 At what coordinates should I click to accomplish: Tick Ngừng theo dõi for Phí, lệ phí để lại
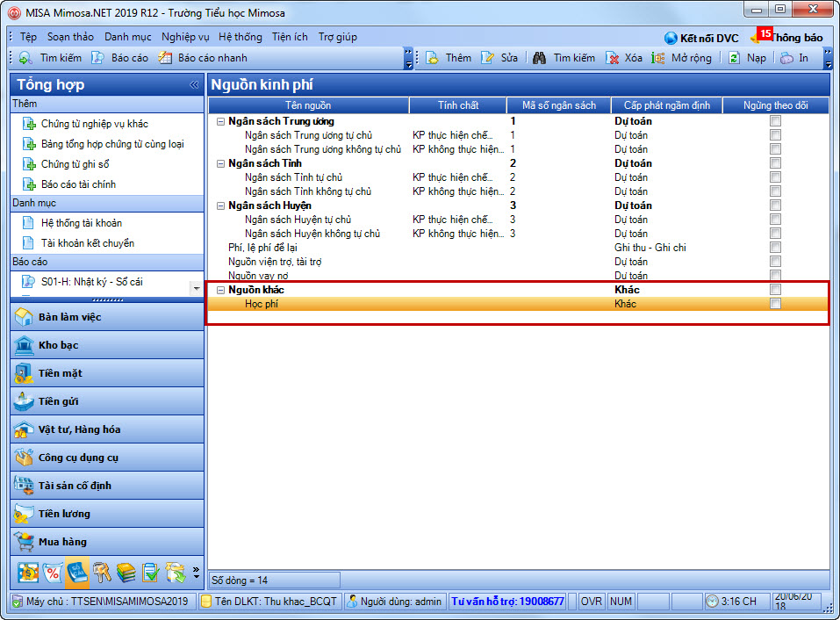775,247
